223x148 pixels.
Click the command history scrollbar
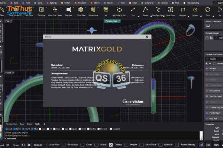[x=201, y=135]
